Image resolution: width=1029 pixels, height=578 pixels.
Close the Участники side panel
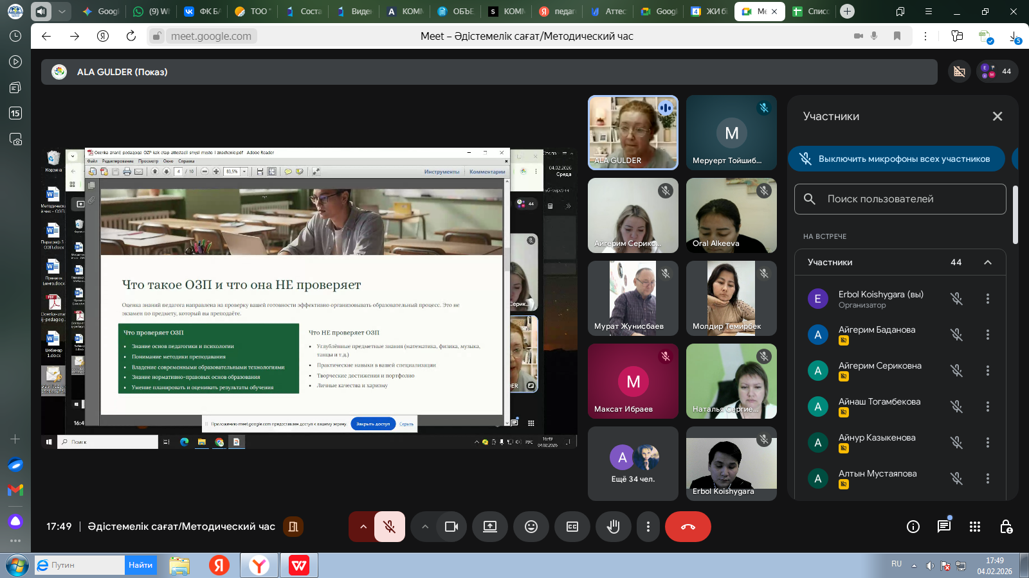[997, 116]
